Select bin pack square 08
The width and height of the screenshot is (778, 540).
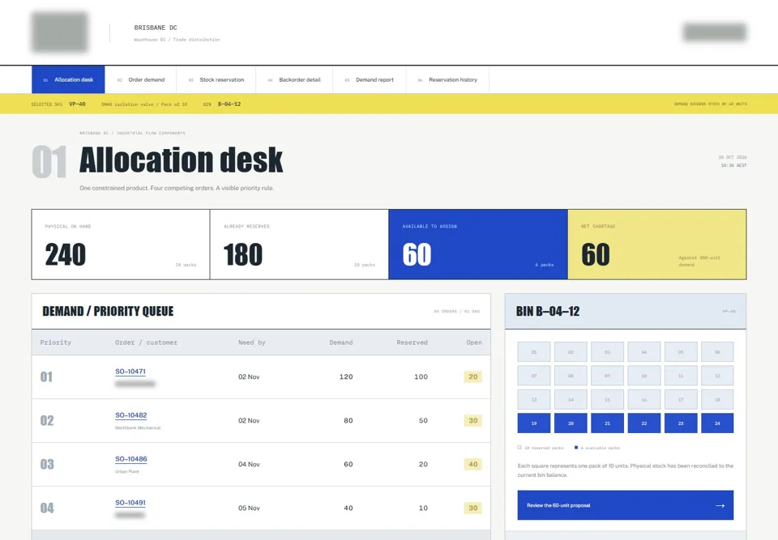click(571, 376)
